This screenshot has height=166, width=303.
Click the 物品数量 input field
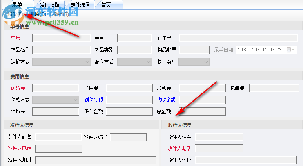(194, 50)
